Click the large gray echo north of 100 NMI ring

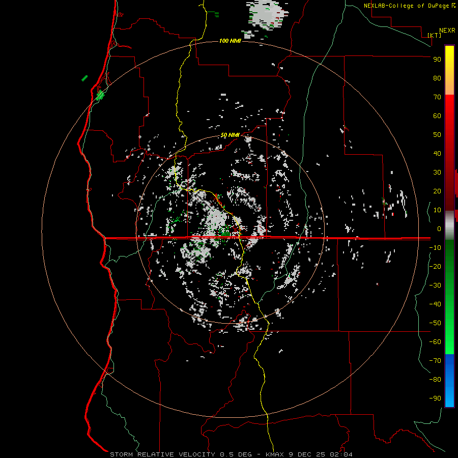(x=267, y=15)
